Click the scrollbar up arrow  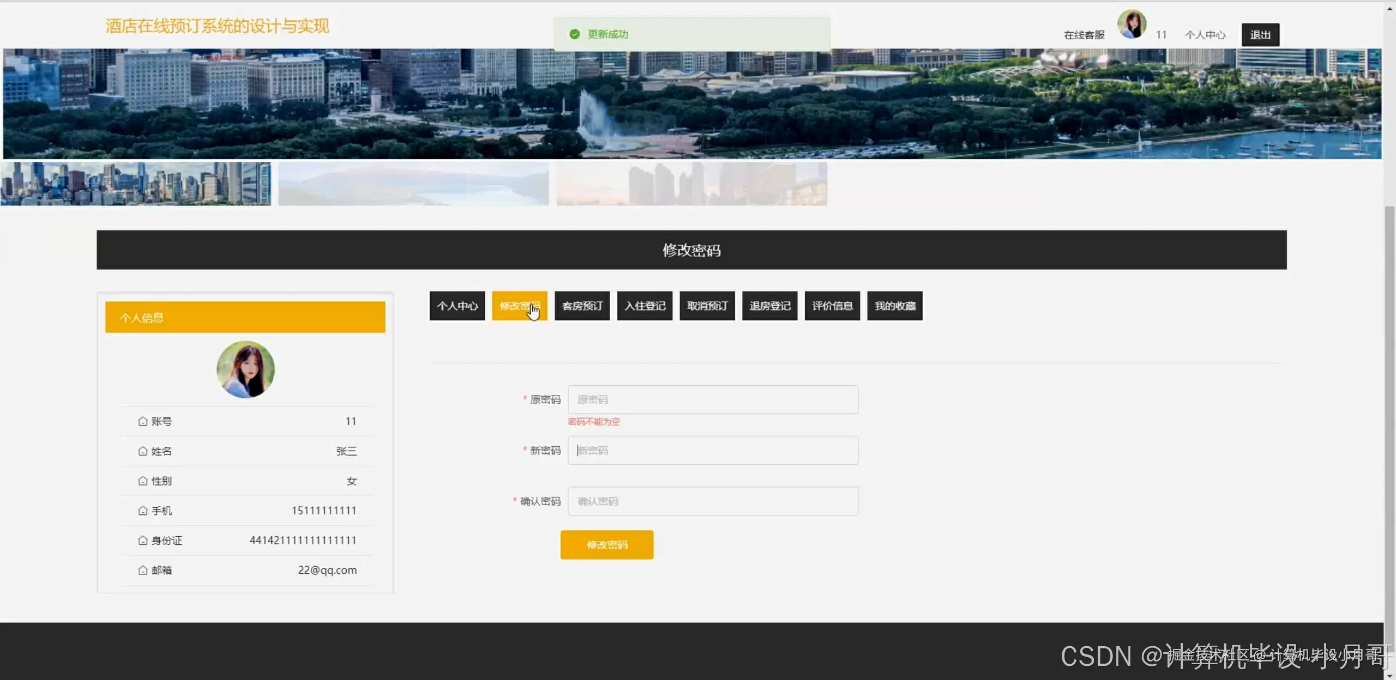(x=1390, y=8)
